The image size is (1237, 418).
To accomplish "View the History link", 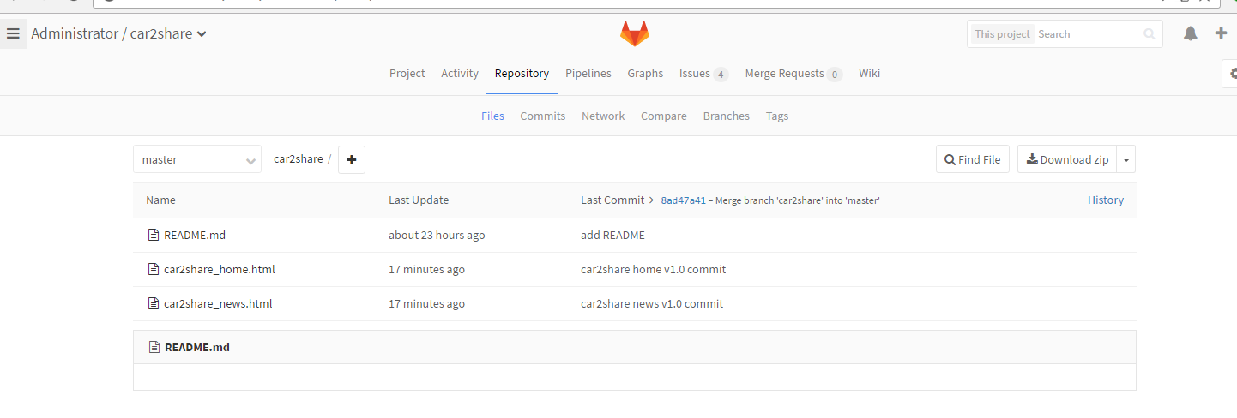I will pyautogui.click(x=1105, y=200).
